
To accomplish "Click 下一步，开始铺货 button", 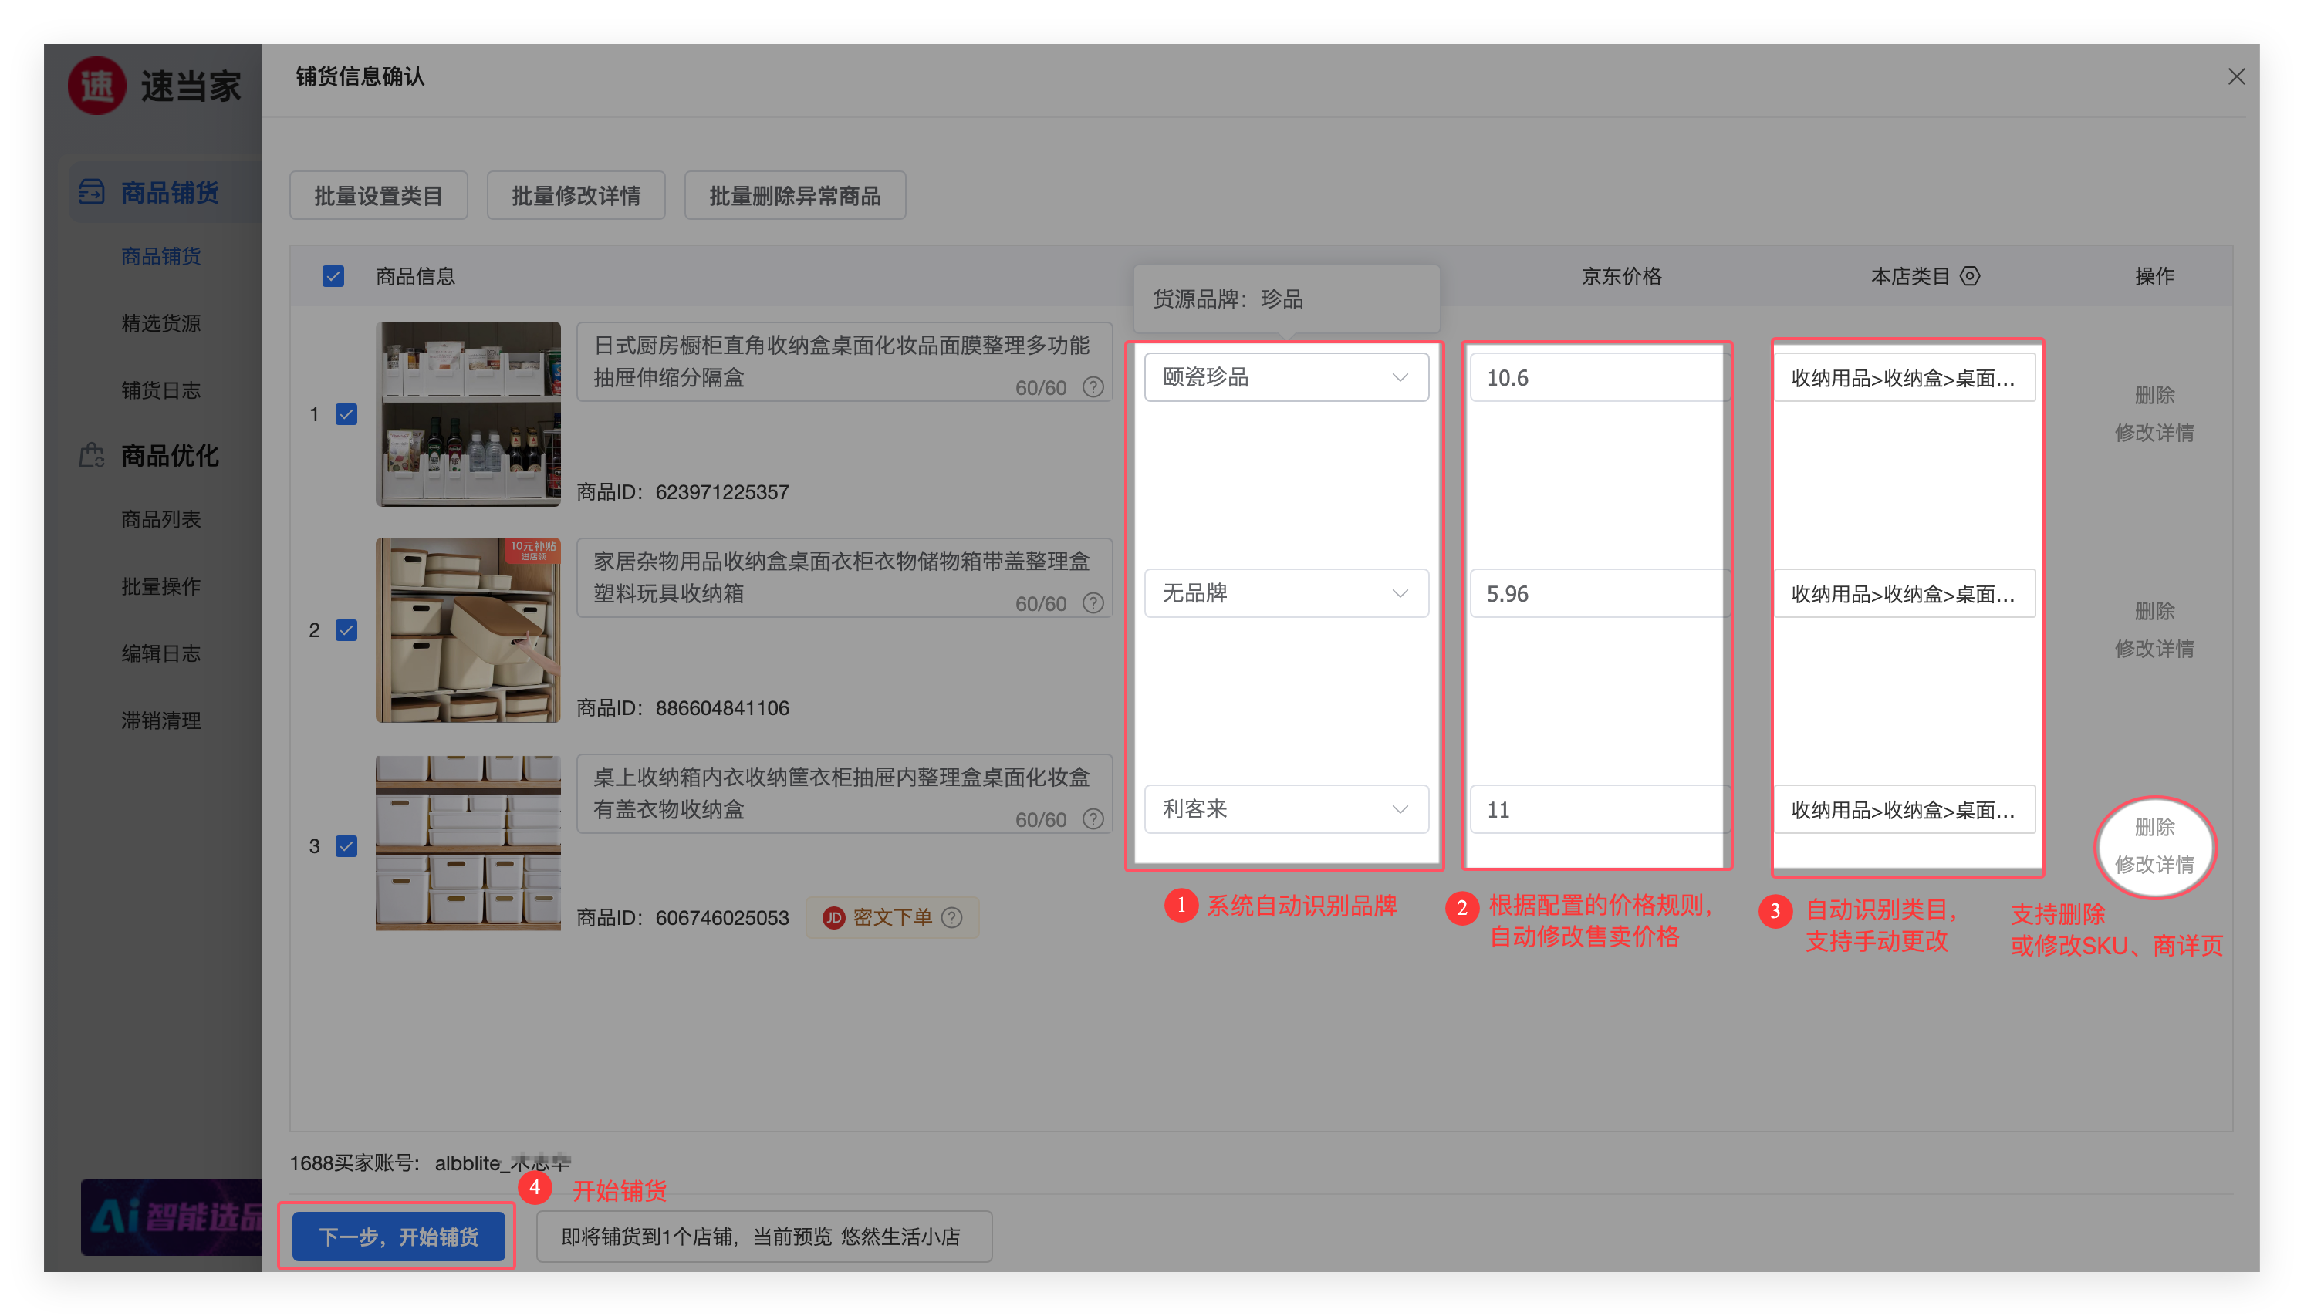I will [x=397, y=1236].
